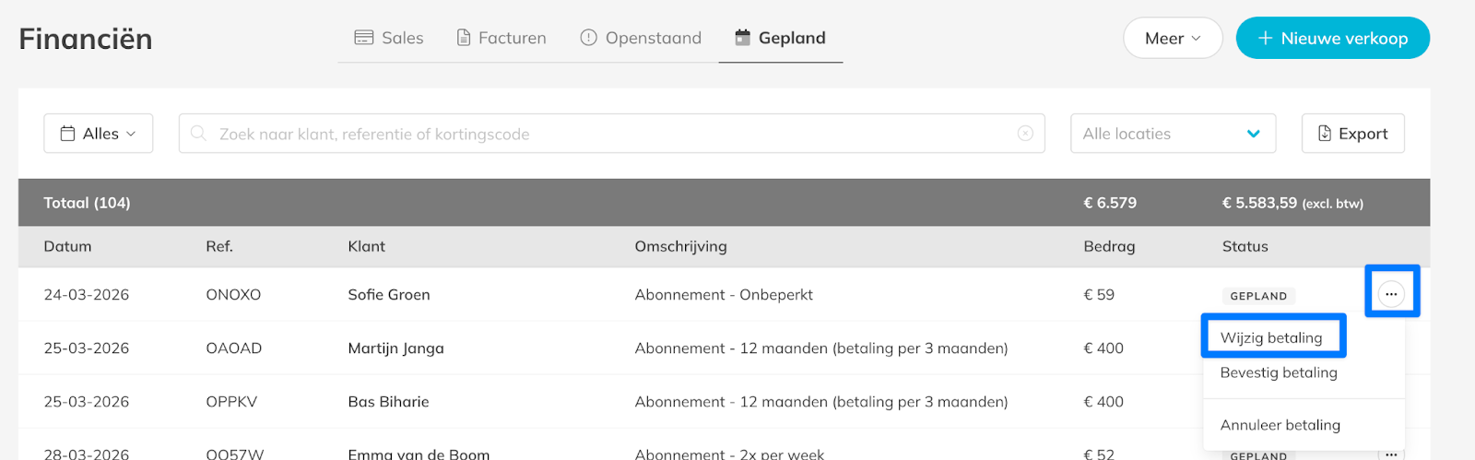Open the Sales tab

point(389,38)
